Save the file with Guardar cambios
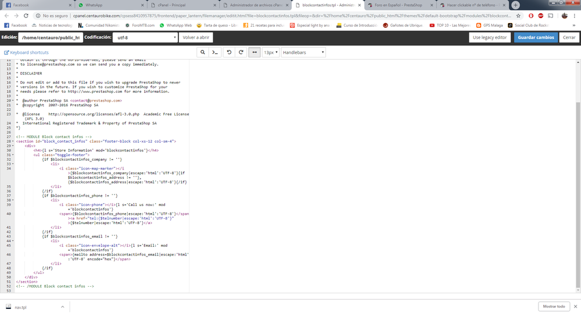Screen dimensions: 581x314 tap(536, 37)
